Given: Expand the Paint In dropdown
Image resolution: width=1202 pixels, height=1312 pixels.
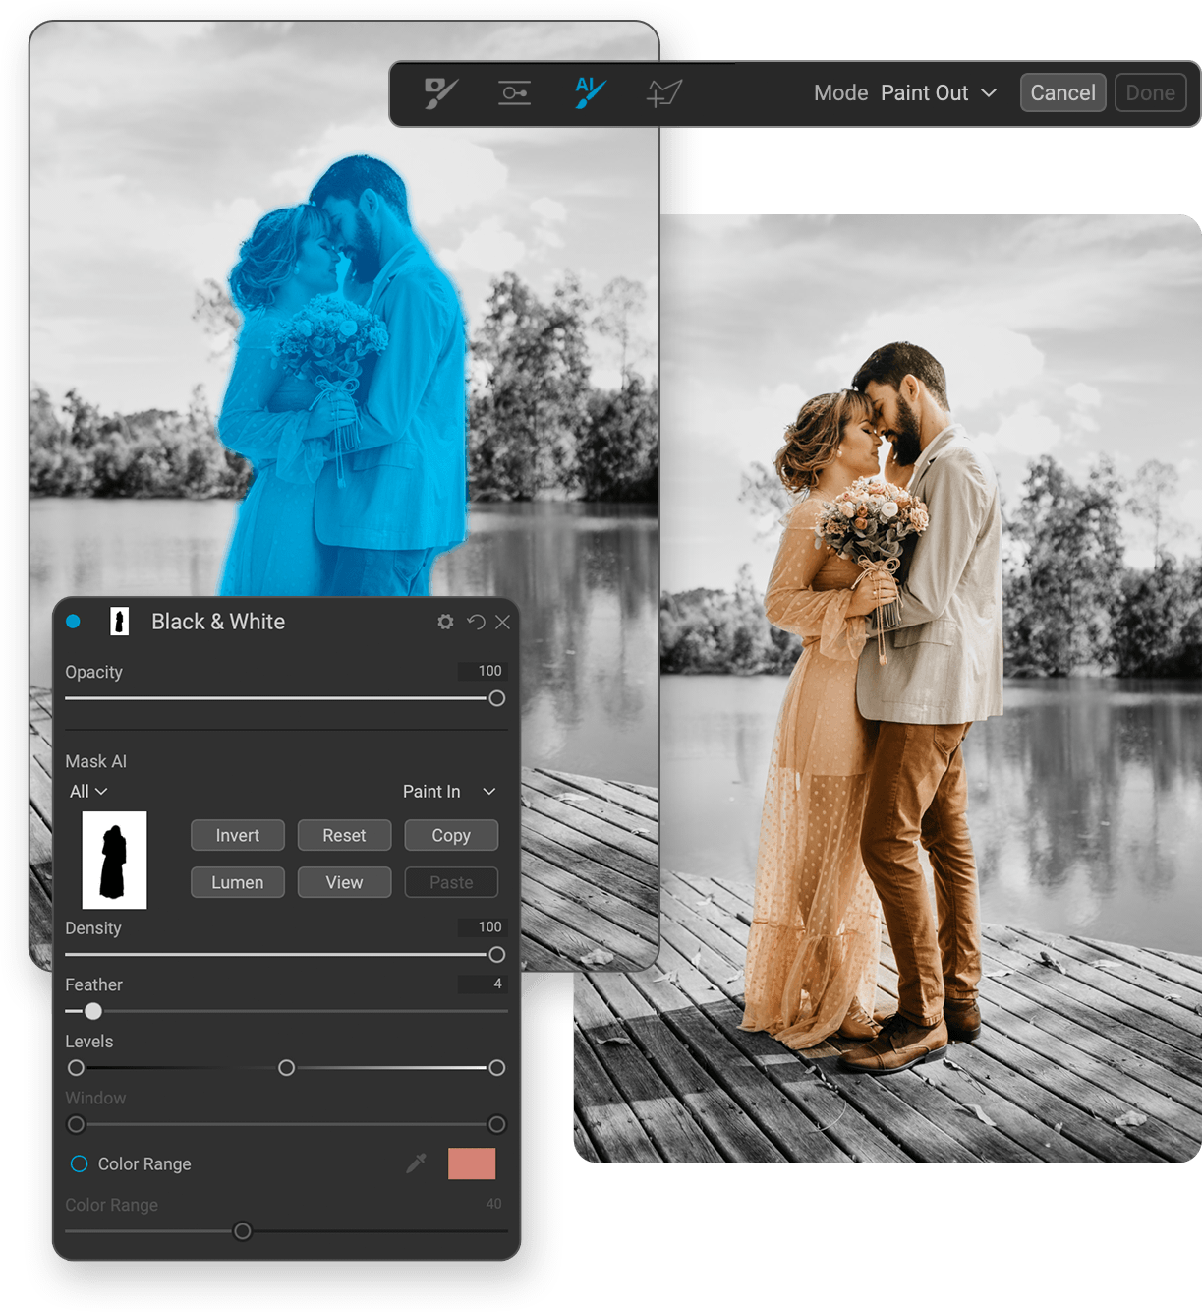Looking at the screenshot, I should click(x=447, y=791).
